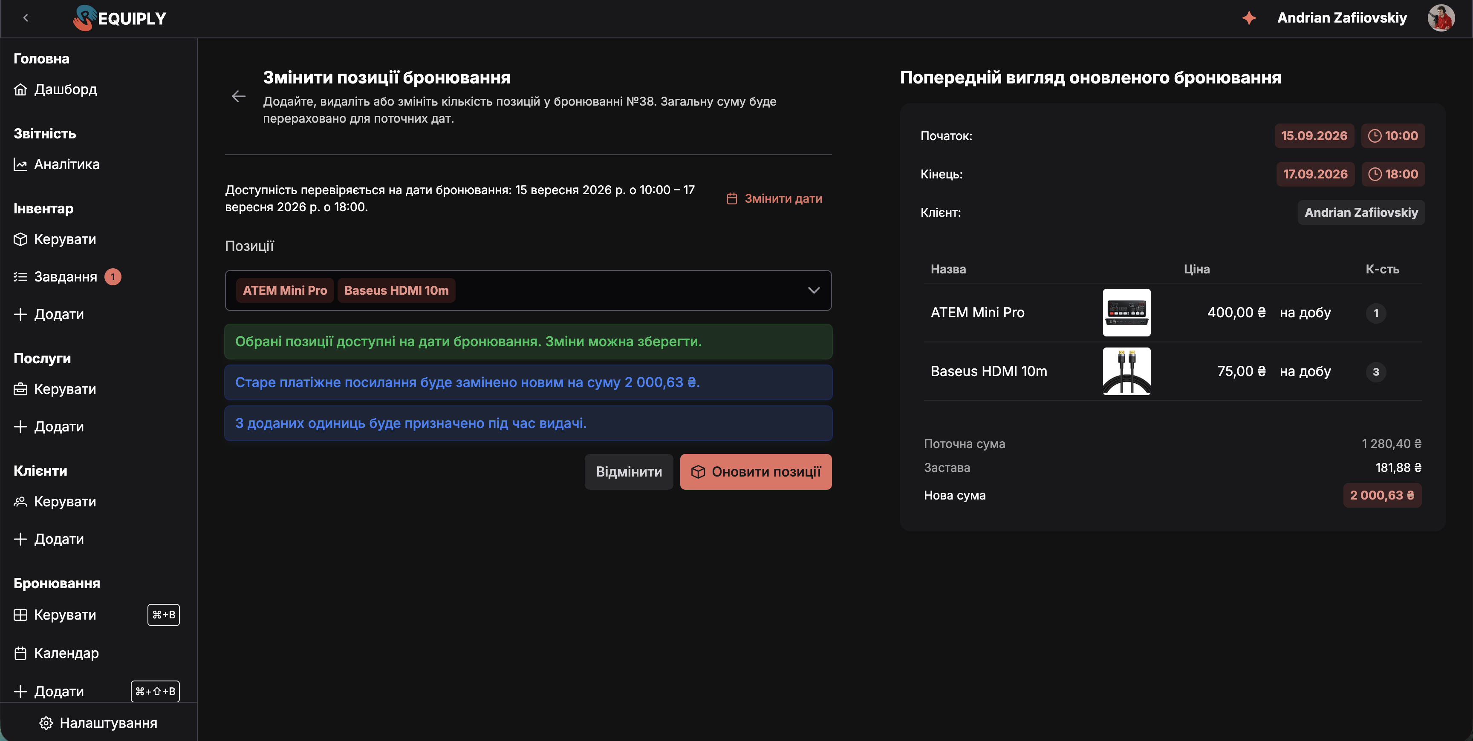Click the grid icon for Бронювання Керувати

coord(20,615)
